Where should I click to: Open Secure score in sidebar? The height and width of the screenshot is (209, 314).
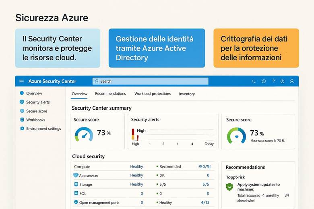[37, 111]
